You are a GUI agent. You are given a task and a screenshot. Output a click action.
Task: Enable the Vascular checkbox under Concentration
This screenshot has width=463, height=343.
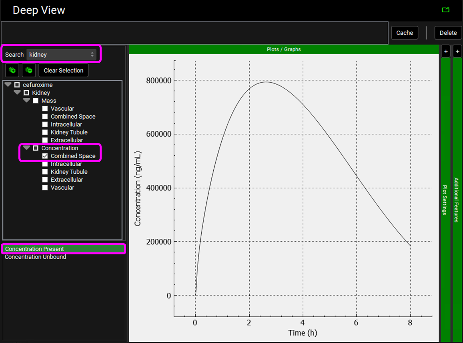[x=45, y=188]
